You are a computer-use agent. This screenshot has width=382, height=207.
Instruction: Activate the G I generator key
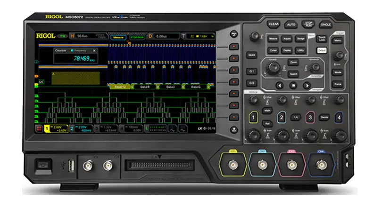coord(252,71)
